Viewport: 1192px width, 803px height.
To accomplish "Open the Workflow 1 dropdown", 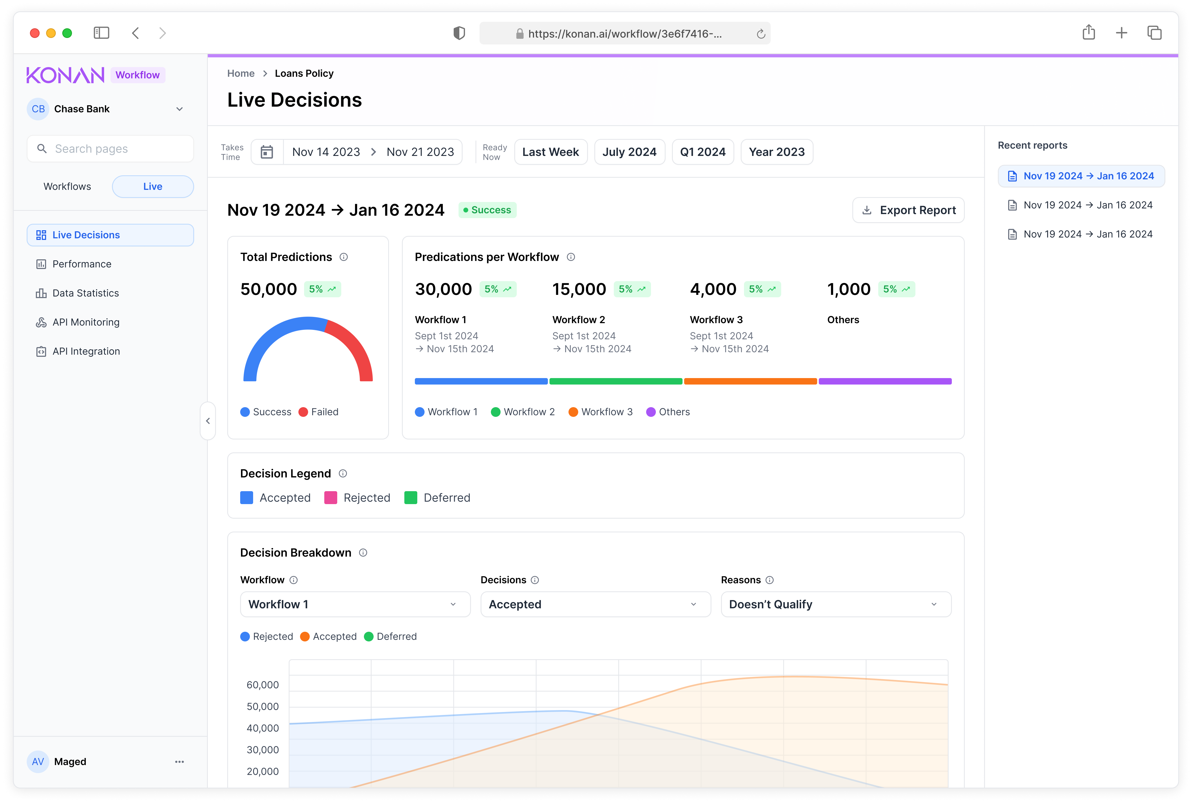I will (355, 604).
